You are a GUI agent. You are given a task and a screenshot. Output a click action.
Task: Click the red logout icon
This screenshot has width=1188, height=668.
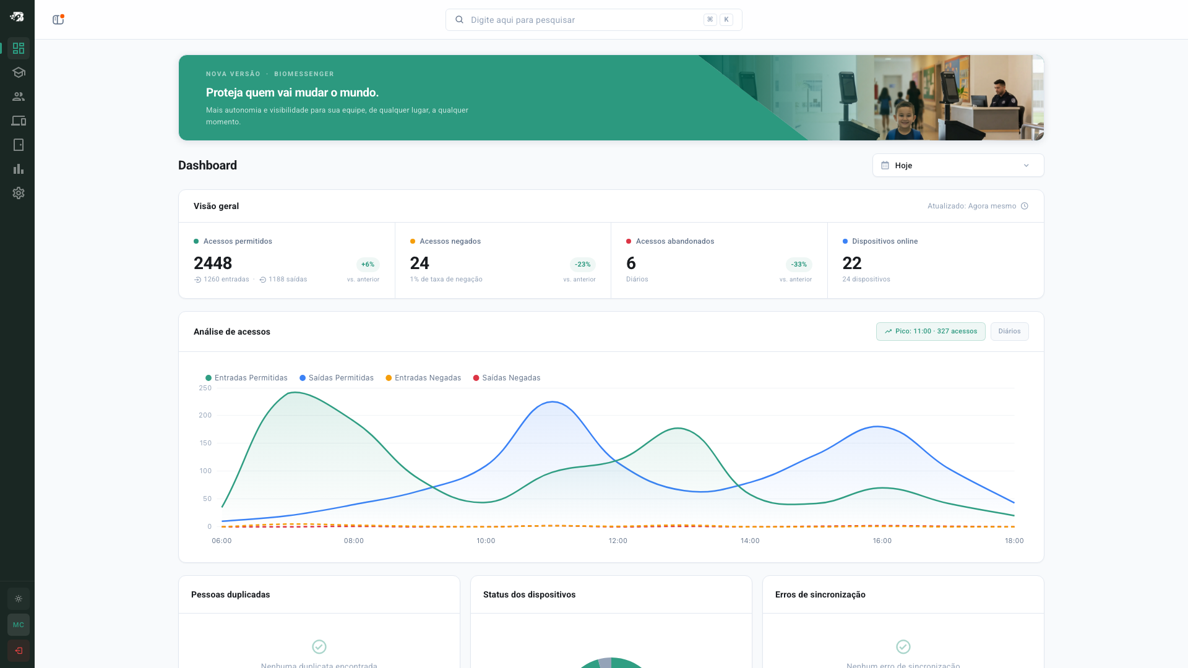point(19,651)
